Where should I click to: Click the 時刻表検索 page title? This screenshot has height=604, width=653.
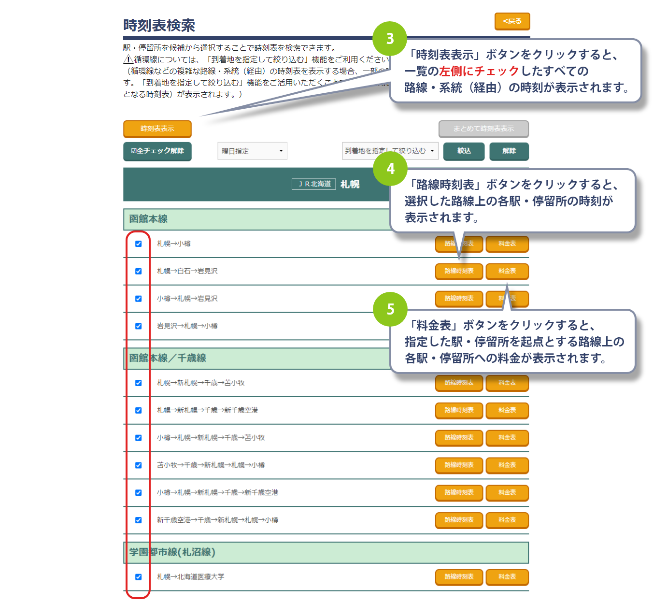159,25
